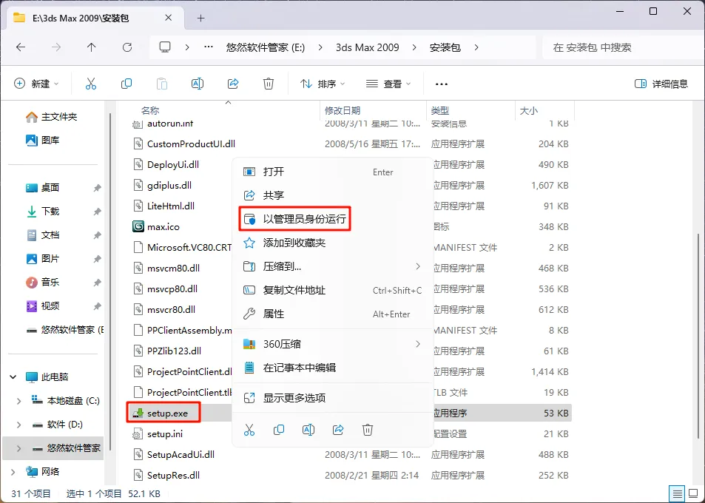Expand 此电脑 tree node chevron

click(x=13, y=377)
